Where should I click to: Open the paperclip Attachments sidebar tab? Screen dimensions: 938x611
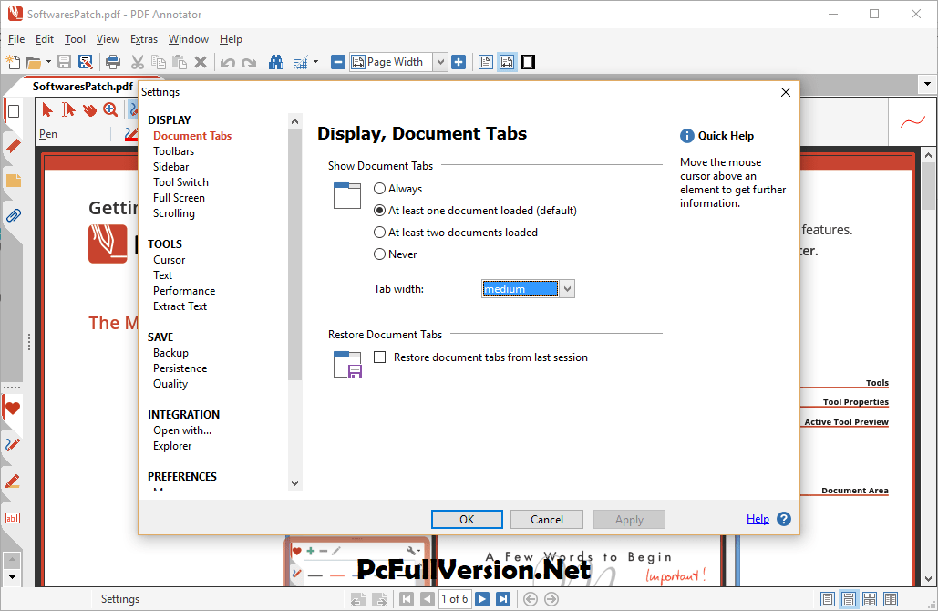[x=13, y=215]
